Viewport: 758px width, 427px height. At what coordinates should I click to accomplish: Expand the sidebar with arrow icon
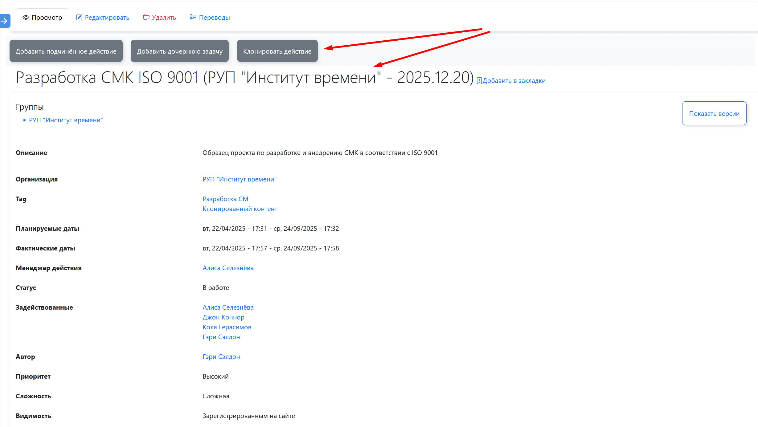(4, 21)
